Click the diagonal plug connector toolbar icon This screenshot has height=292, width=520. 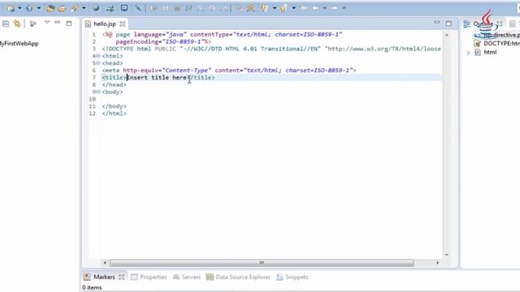pyautogui.click(x=138, y=8)
